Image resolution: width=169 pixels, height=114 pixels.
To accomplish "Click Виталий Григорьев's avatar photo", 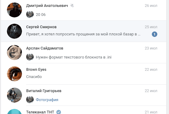I will tap(14, 95).
